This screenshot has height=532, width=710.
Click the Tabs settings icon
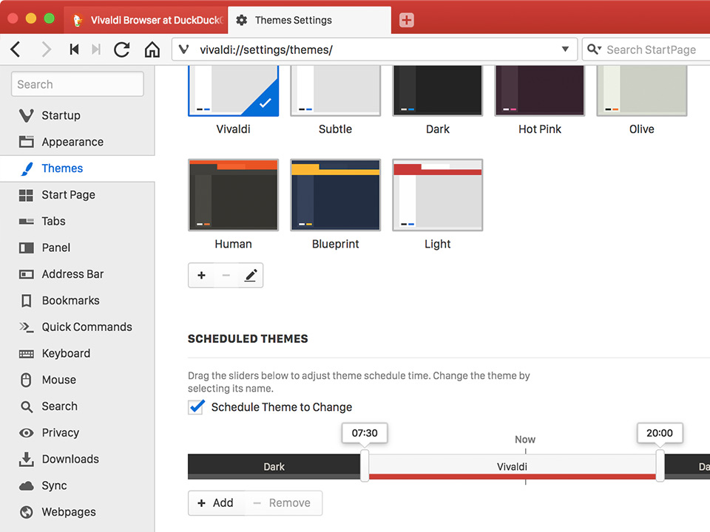point(27,221)
